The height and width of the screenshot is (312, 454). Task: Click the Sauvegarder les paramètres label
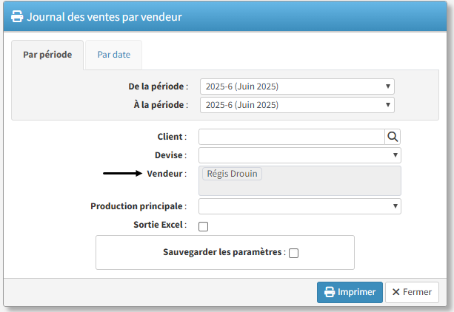223,252
